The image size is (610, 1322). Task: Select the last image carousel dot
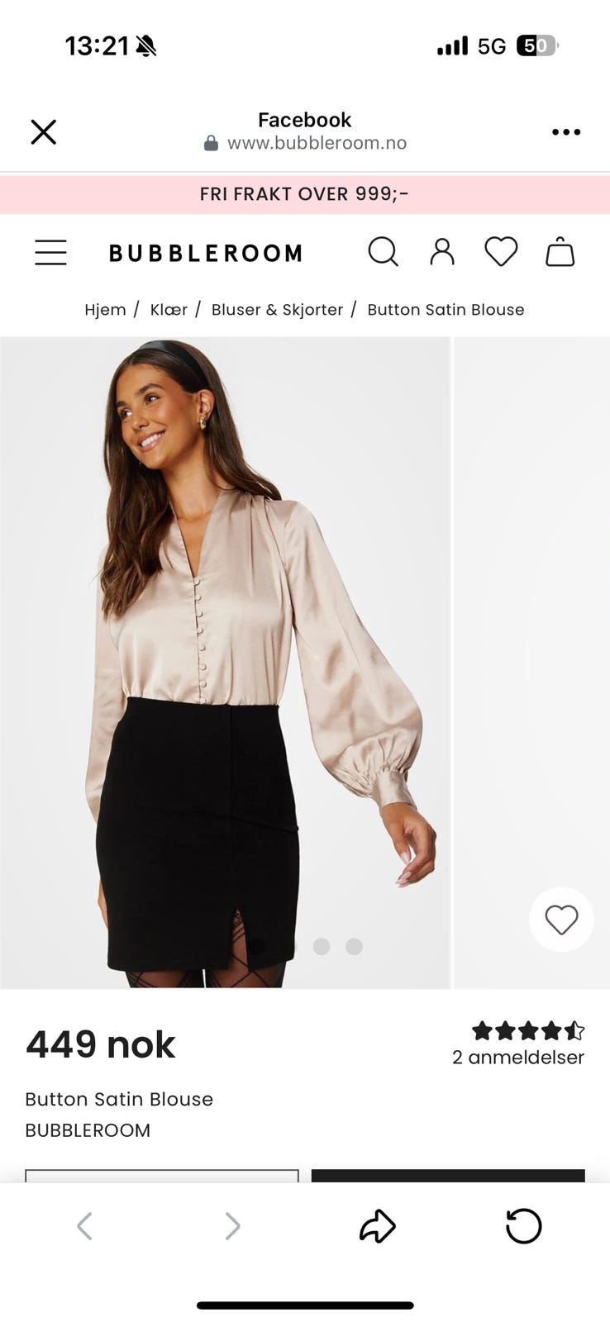click(x=354, y=946)
